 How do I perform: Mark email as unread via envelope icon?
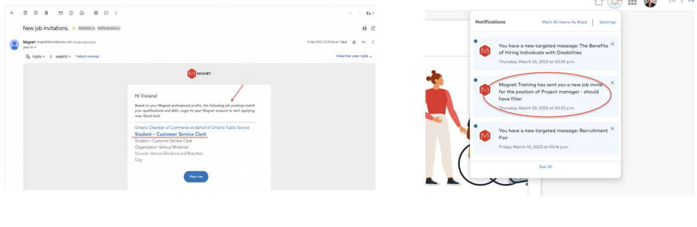61,13
